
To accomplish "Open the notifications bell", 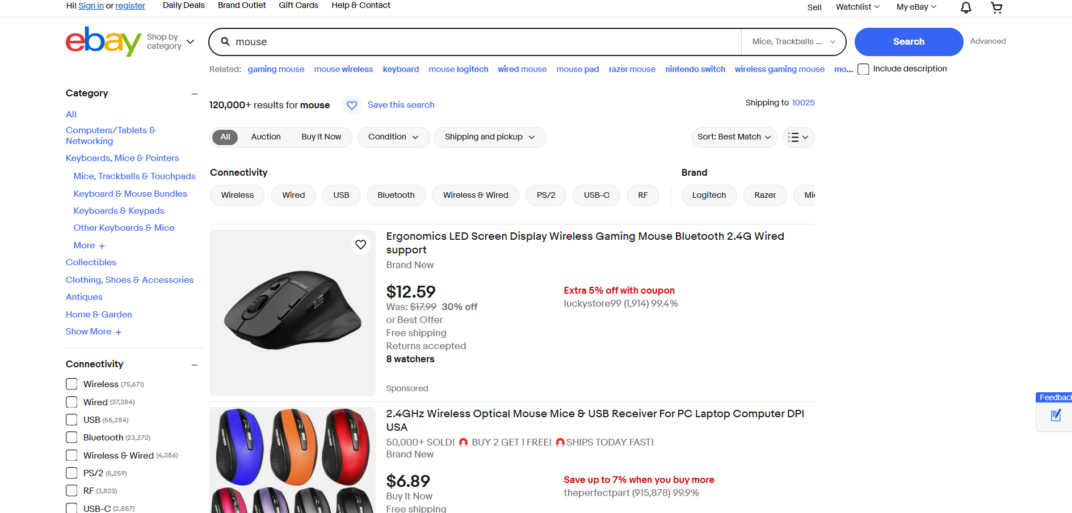I will tap(965, 7).
